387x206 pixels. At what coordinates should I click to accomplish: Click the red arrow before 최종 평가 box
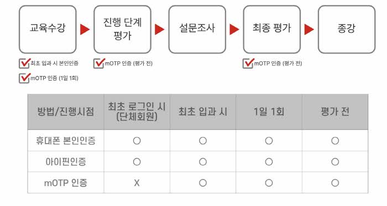(234, 29)
